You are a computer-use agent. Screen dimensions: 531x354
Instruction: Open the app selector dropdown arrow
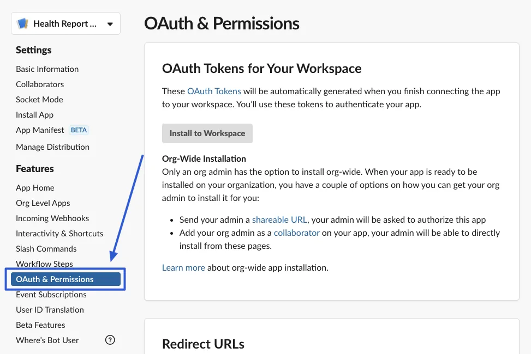[110, 24]
